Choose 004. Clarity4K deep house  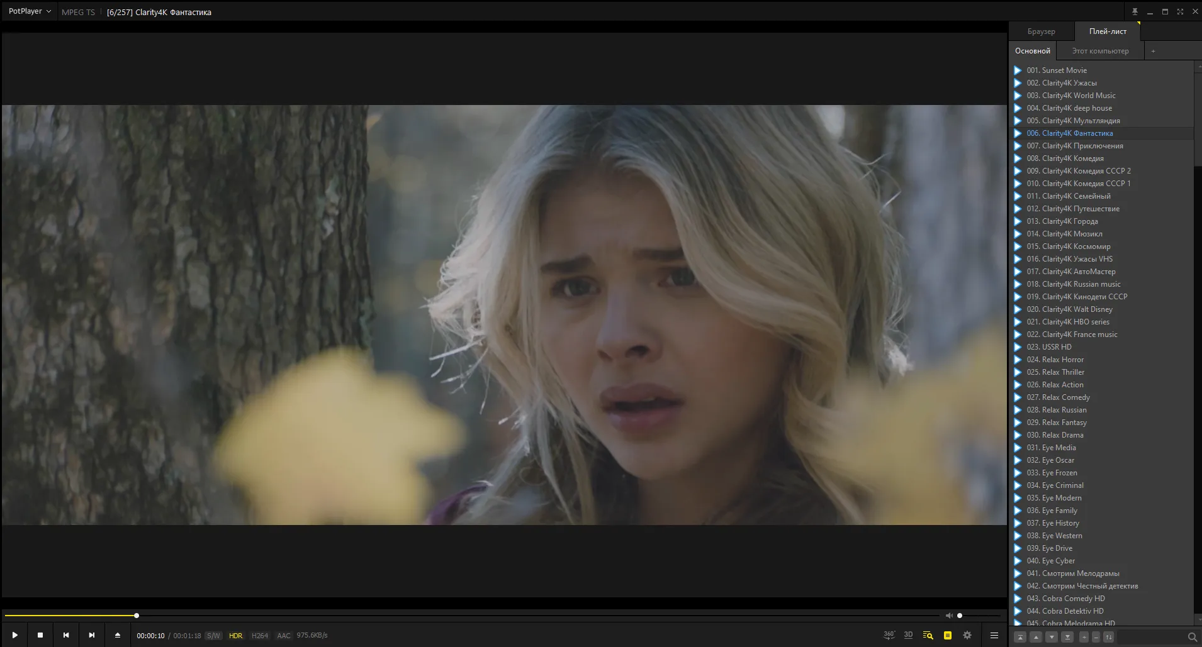pyautogui.click(x=1103, y=108)
